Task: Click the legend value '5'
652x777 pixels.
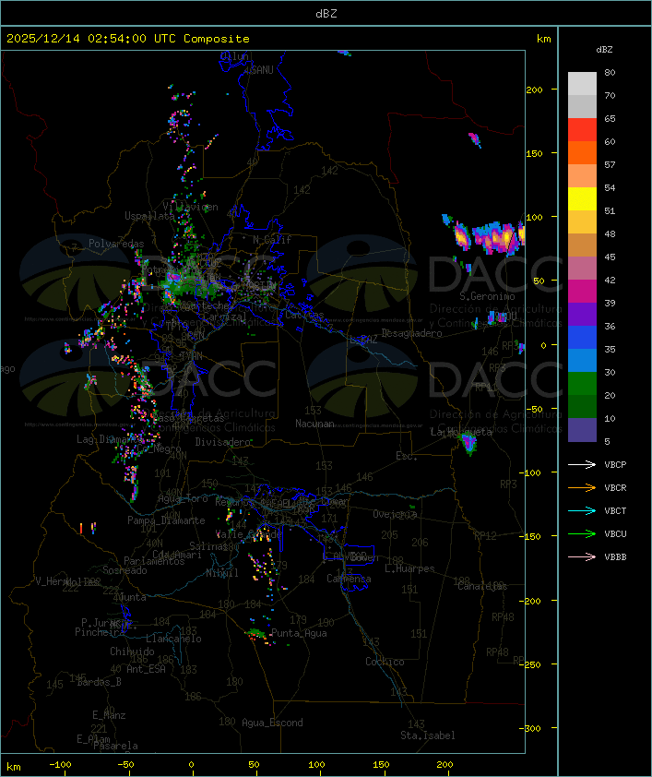Action: 607,441
